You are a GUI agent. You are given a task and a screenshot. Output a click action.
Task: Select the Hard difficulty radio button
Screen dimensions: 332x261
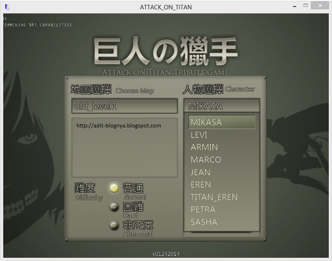tap(114, 207)
